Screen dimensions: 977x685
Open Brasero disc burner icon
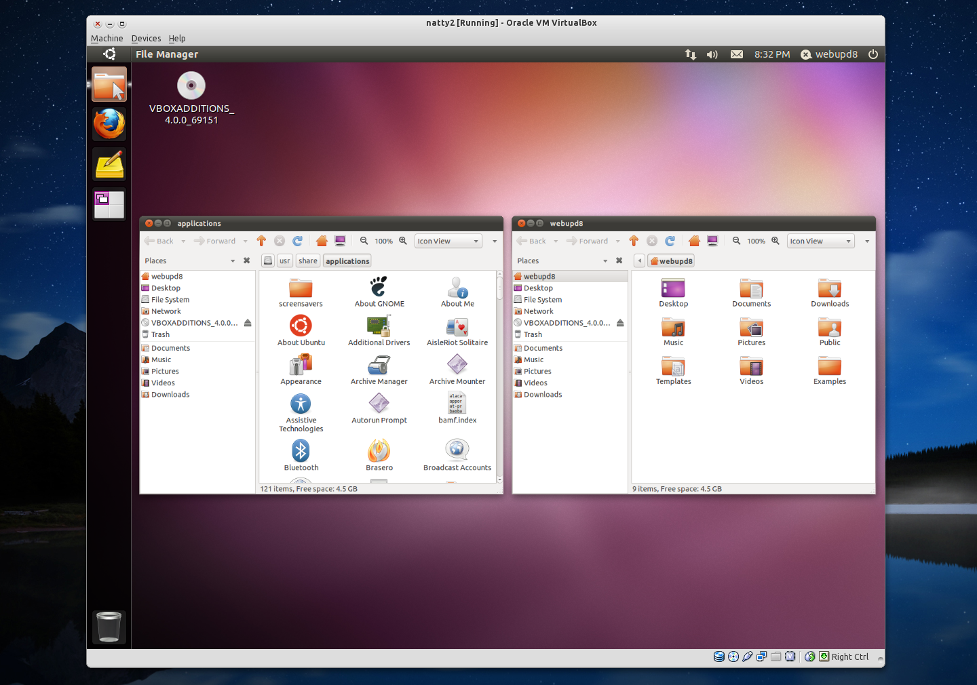pyautogui.click(x=379, y=455)
